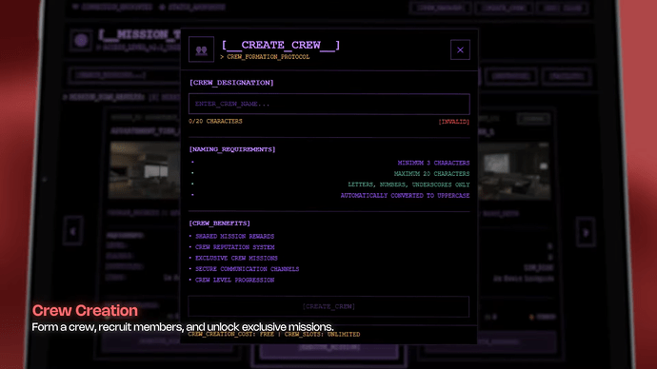Click the last button in background top bar
Image resolution: width=657 pixels, height=369 pixels.
click(563, 8)
